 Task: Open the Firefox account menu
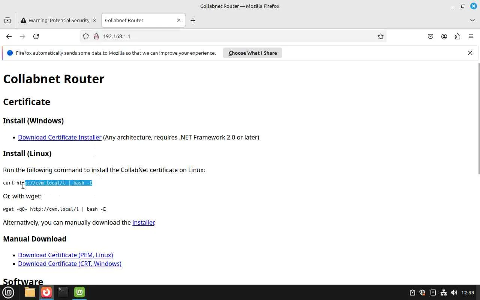(x=444, y=36)
